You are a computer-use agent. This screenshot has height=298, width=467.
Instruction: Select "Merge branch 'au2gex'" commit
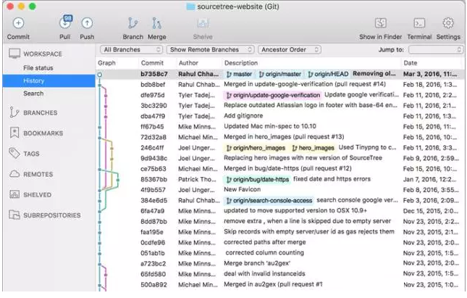[279, 264]
